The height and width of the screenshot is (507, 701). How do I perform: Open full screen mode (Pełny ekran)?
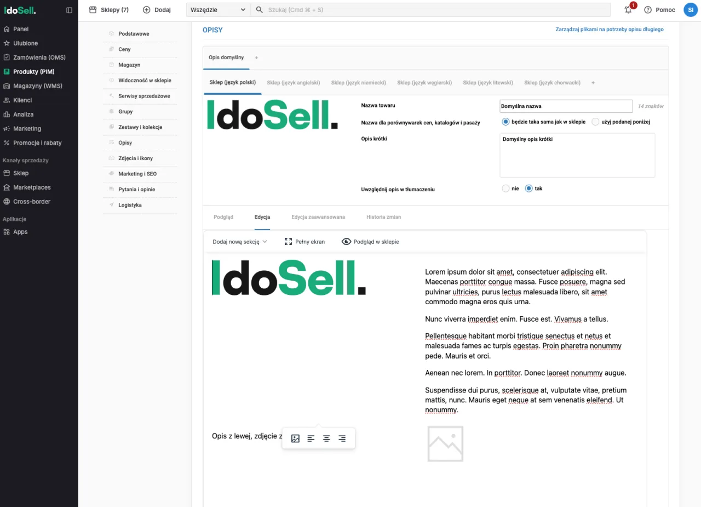304,242
